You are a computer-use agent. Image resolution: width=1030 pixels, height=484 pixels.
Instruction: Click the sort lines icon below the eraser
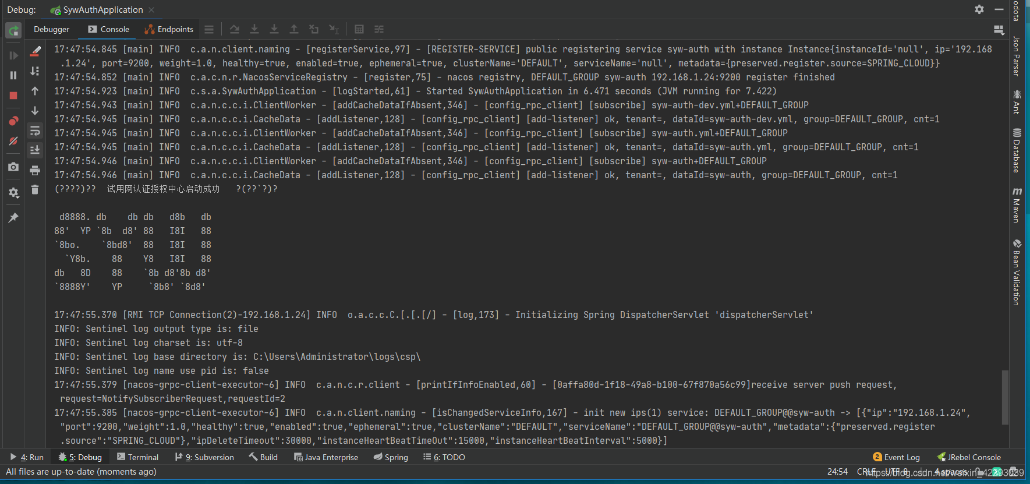tap(35, 71)
